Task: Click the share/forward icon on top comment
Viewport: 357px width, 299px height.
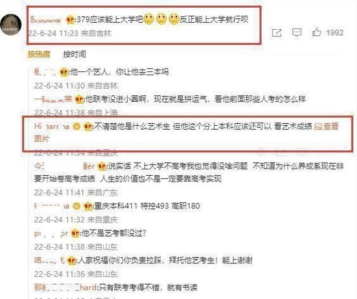Action: pyautogui.click(x=277, y=33)
